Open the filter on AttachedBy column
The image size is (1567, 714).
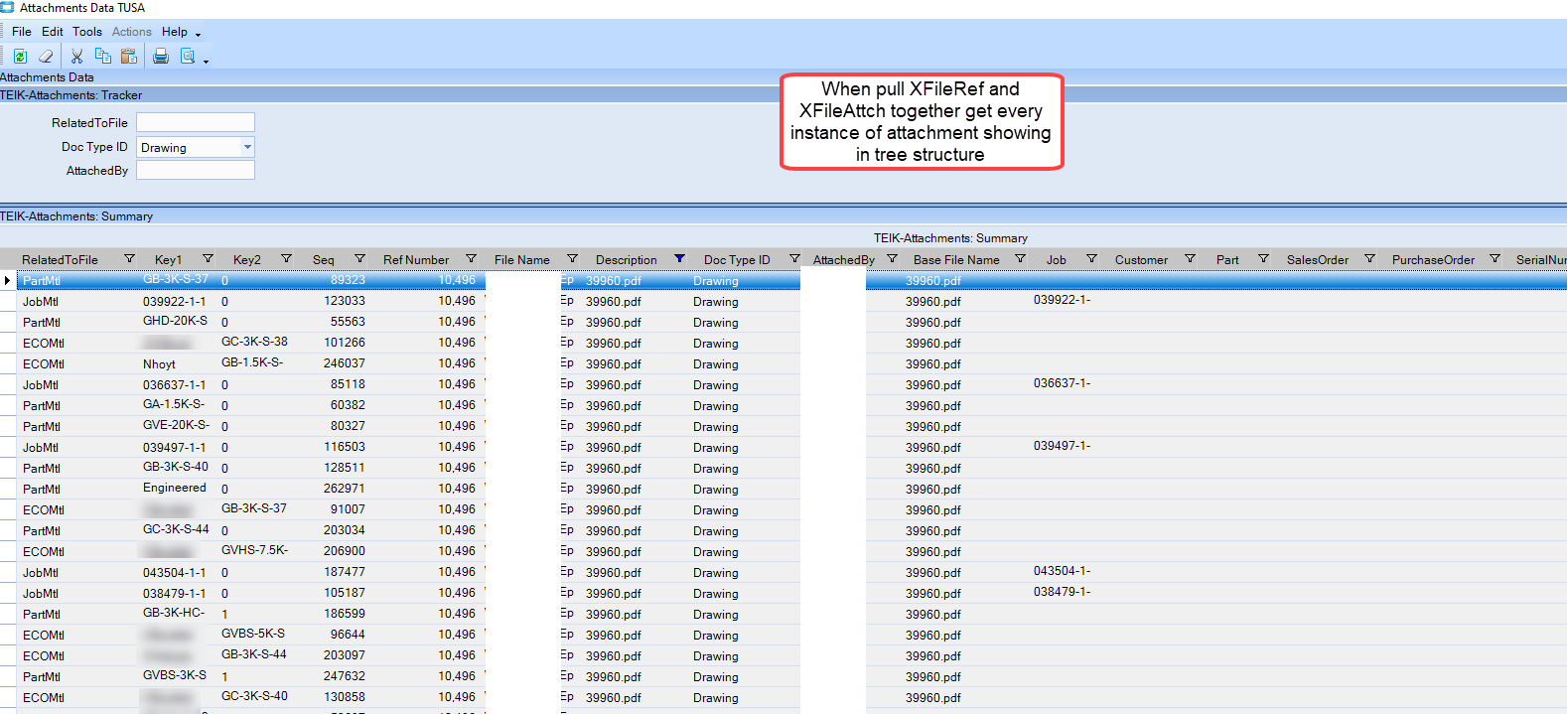[892, 259]
